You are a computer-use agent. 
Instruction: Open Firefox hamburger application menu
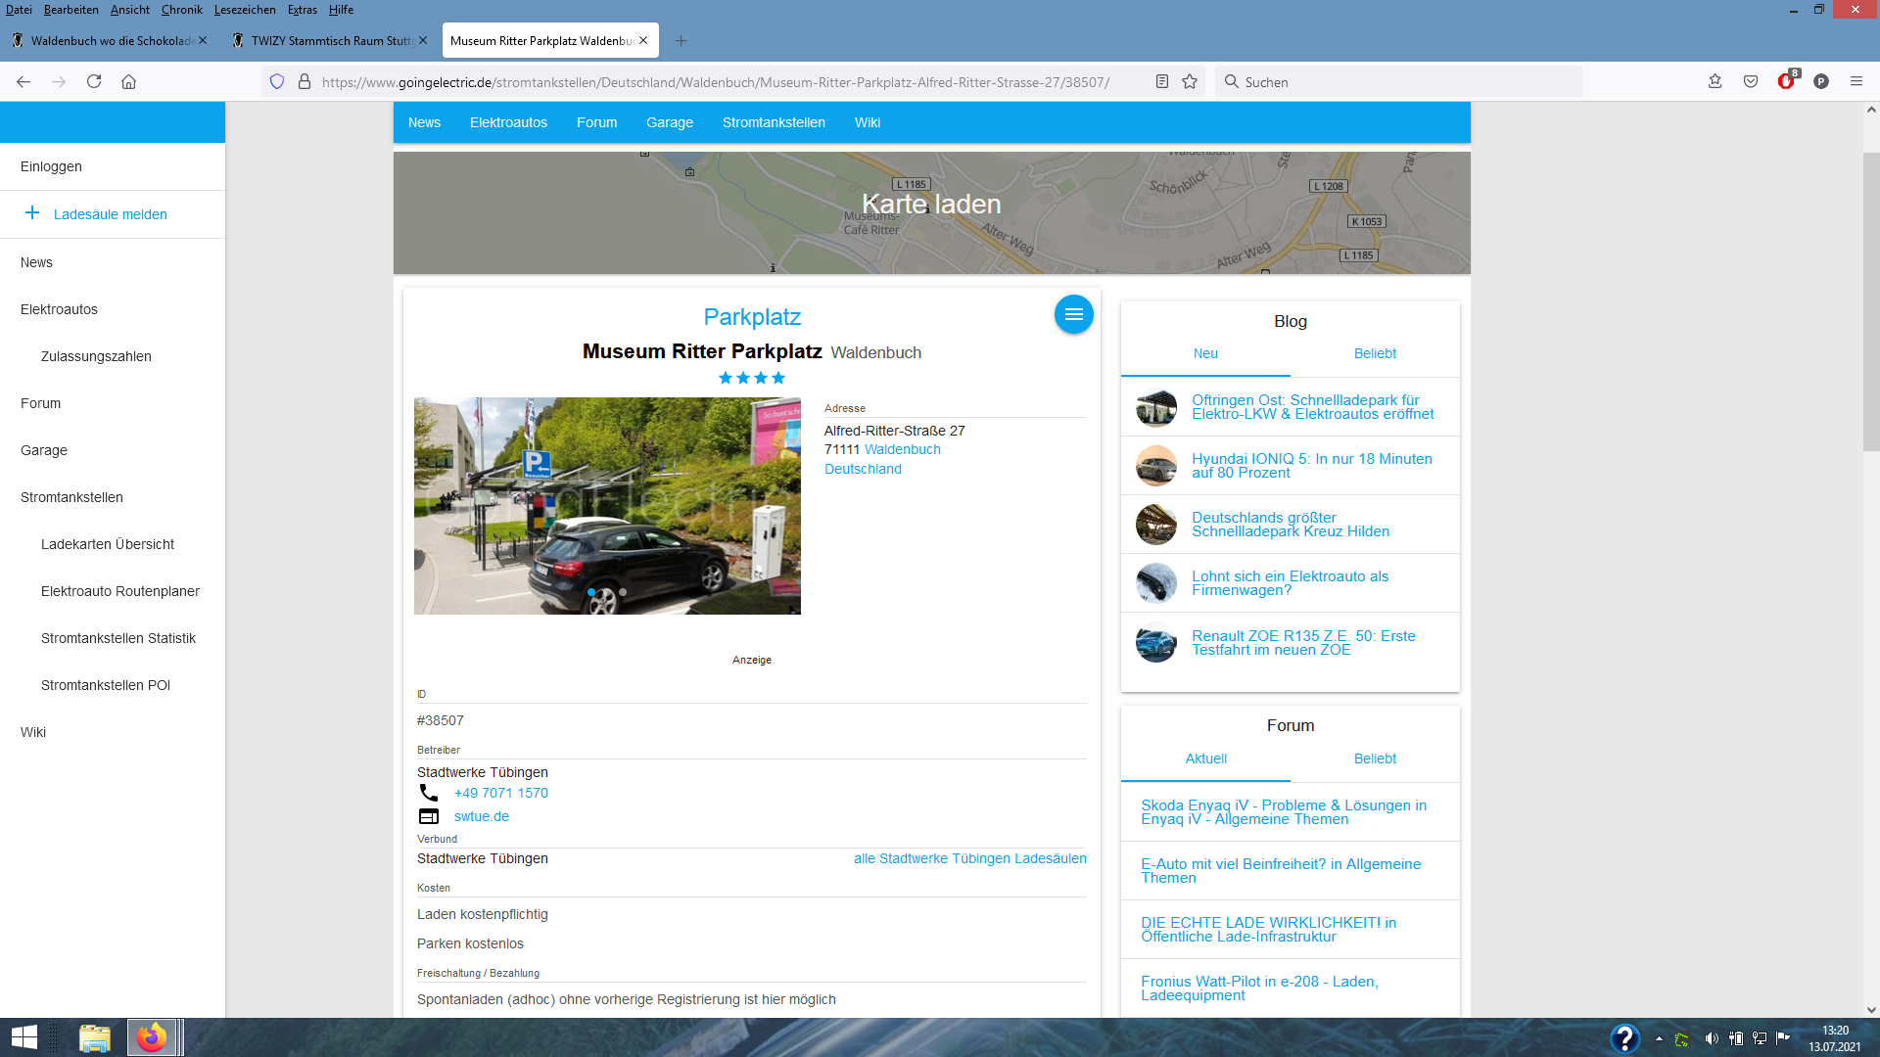[1856, 82]
